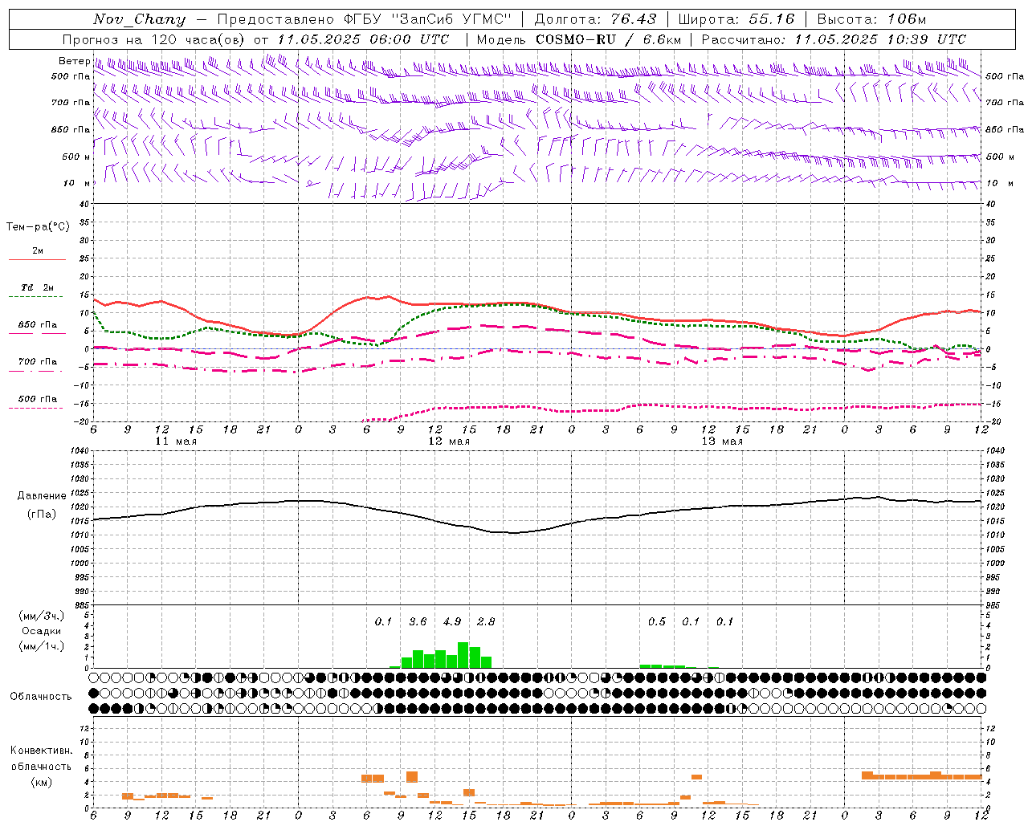Click the precipitation value 4.9
This screenshot has width=1028, height=822.
tap(452, 621)
